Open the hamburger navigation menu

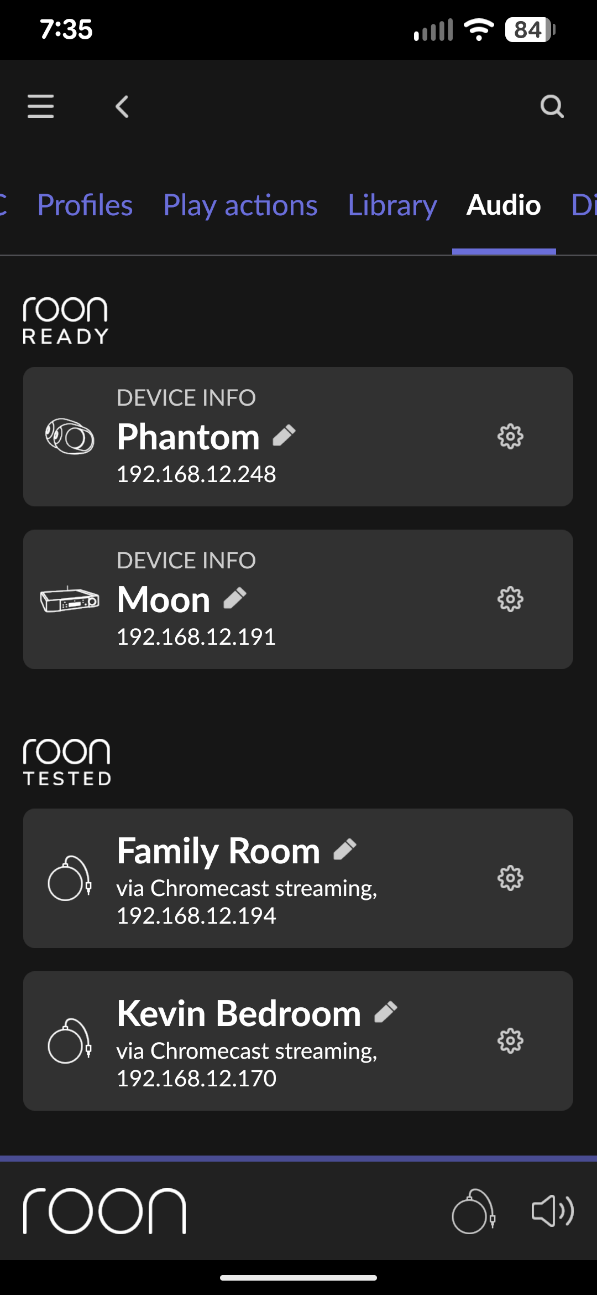coord(41,106)
